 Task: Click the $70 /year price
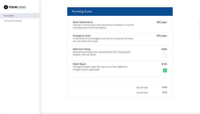tap(162, 36)
